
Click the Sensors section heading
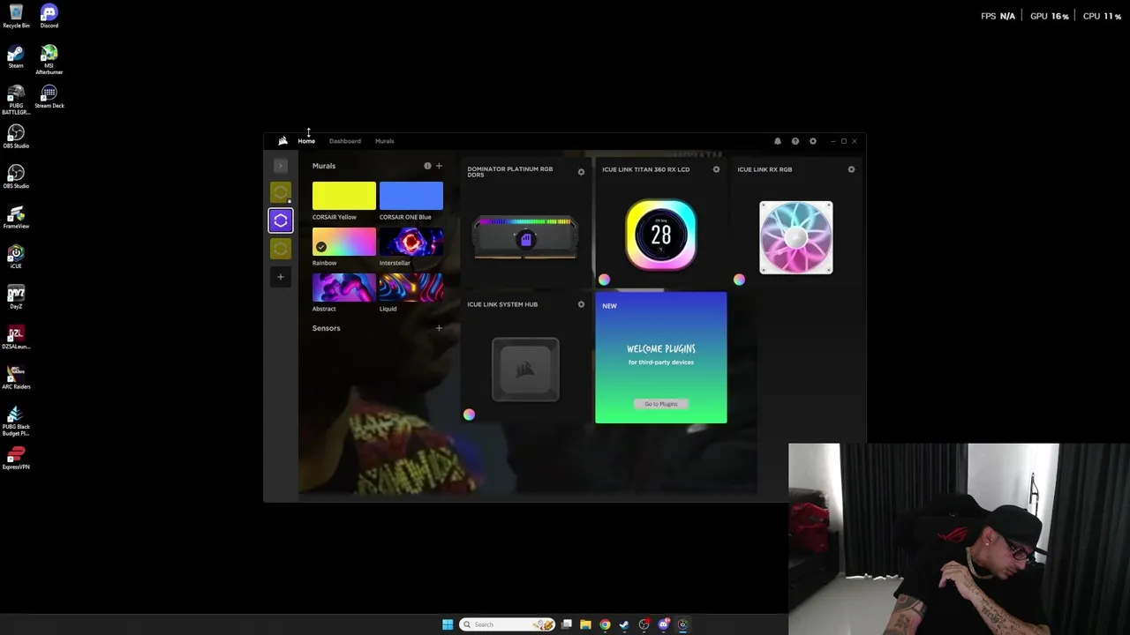(x=326, y=328)
